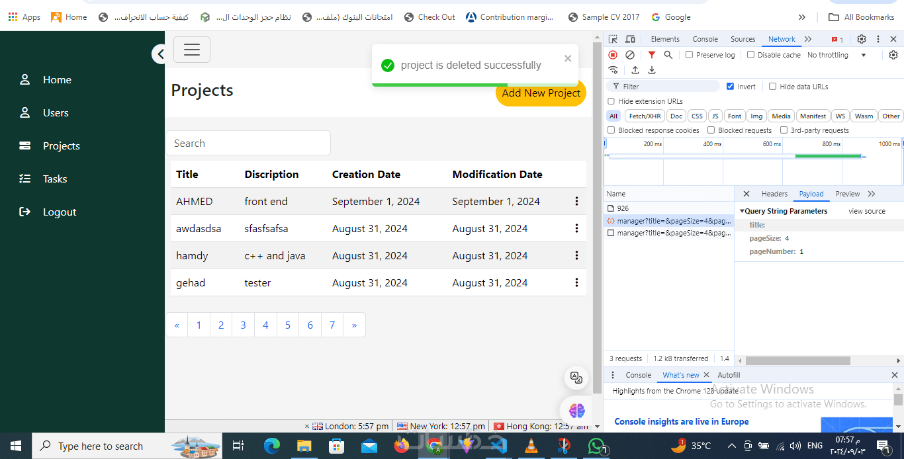Open Microsoft Edge from the taskbar

click(x=272, y=446)
